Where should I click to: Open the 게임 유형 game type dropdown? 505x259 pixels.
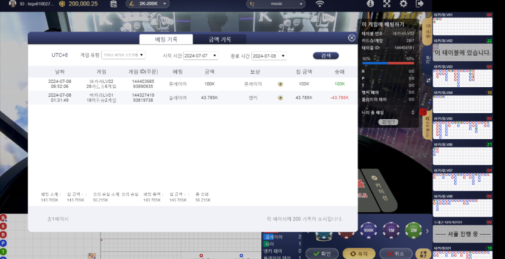[123, 55]
